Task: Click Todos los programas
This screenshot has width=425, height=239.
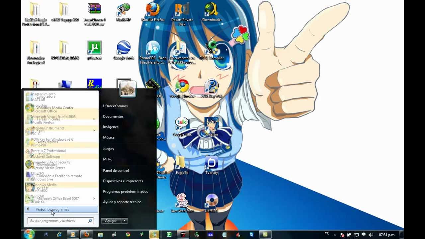Action: [x=61, y=209]
